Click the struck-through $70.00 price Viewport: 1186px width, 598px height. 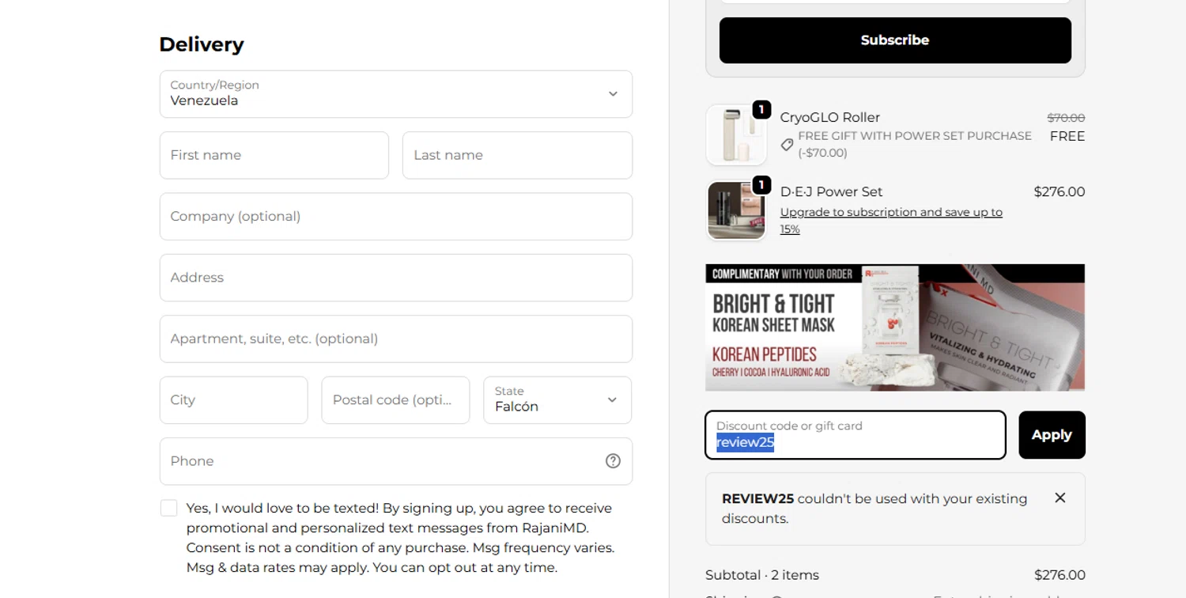(x=1066, y=118)
